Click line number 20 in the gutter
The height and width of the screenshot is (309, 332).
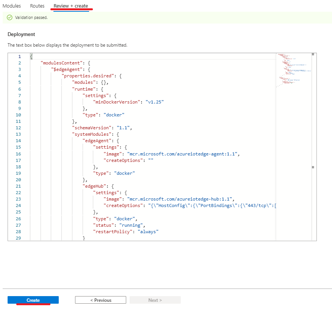[x=19, y=180]
